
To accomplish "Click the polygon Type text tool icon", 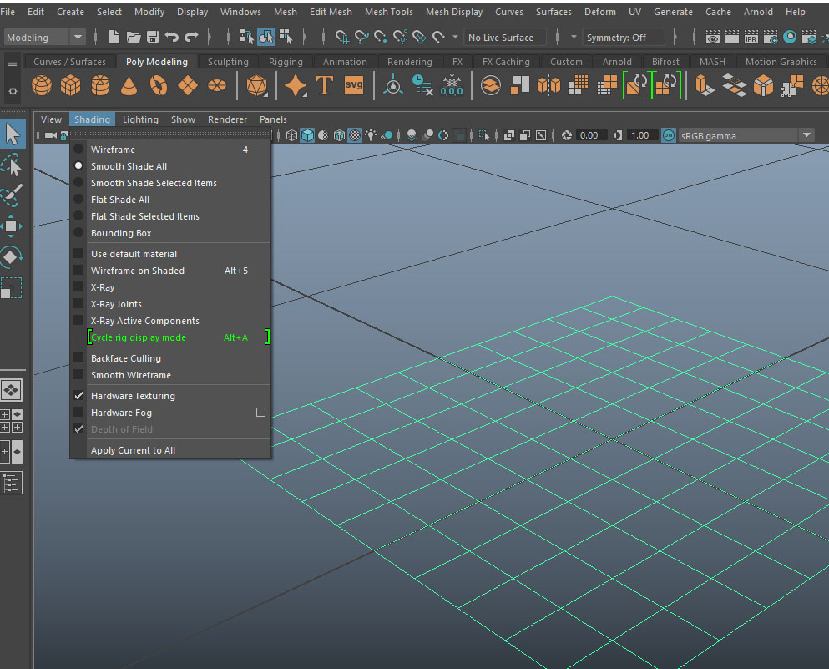I will point(325,85).
